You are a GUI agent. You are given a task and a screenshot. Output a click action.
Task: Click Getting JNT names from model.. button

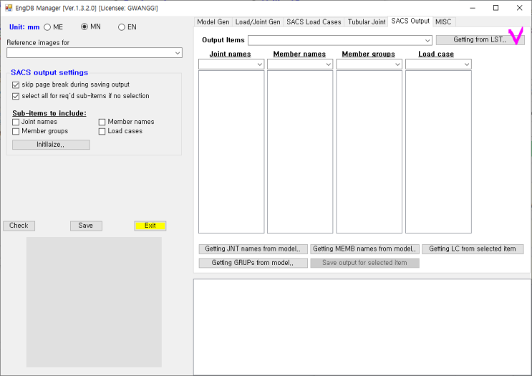(x=253, y=249)
